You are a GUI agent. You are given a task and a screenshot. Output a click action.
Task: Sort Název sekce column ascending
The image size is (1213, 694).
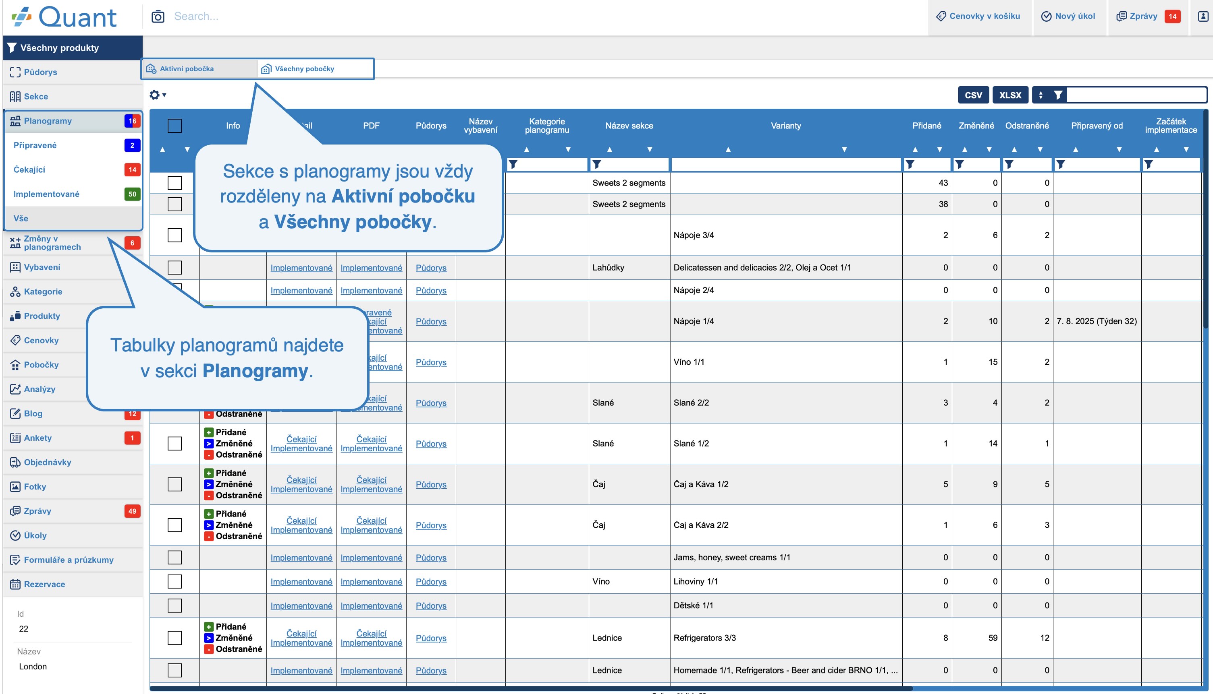609,150
